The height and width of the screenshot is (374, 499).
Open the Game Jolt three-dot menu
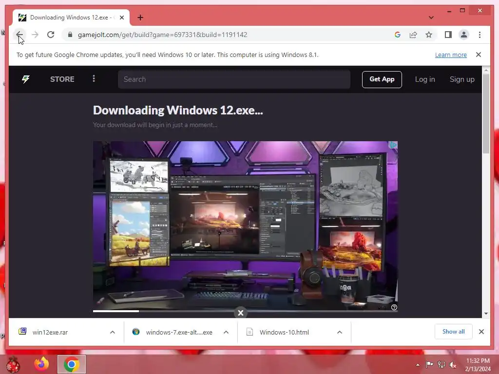click(x=94, y=78)
